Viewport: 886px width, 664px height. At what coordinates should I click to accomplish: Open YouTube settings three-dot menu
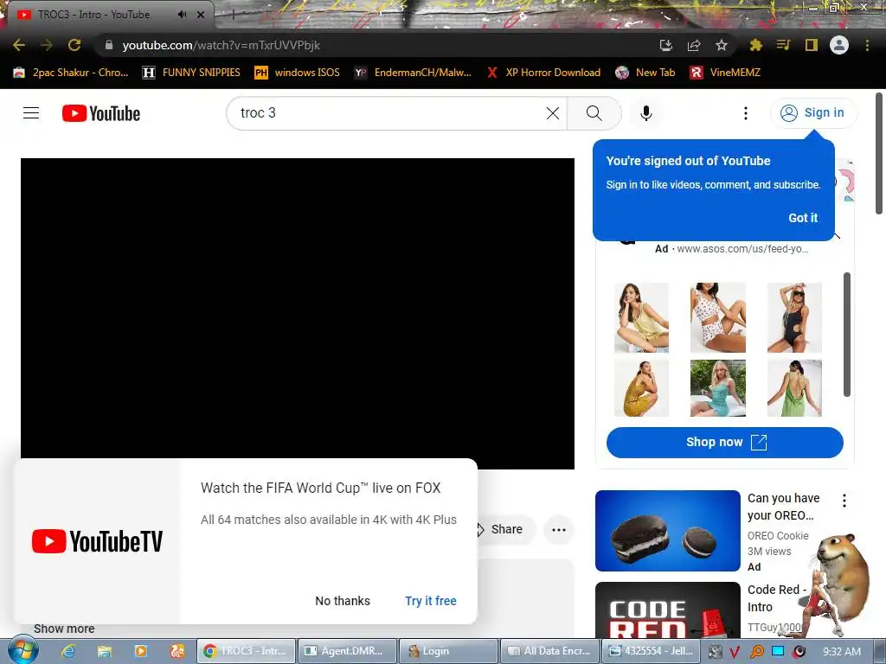[x=745, y=113]
